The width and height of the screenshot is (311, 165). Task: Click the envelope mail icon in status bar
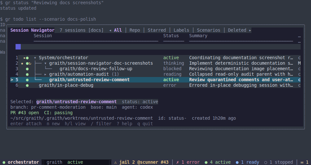[302, 162]
